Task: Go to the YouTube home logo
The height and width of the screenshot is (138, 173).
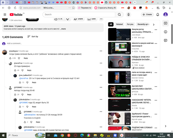Action: click(16, 14)
